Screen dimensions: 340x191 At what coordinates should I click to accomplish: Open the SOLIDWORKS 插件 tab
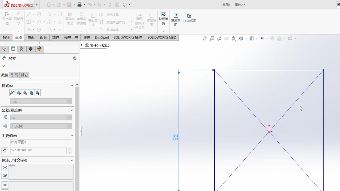pyautogui.click(x=128, y=37)
